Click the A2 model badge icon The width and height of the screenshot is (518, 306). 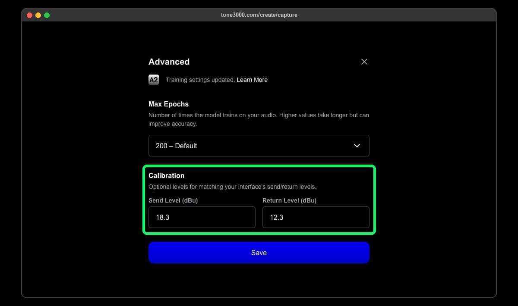pos(154,80)
